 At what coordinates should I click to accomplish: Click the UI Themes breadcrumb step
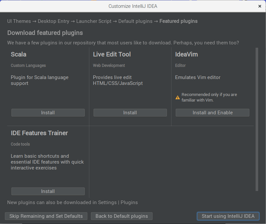click(x=19, y=21)
